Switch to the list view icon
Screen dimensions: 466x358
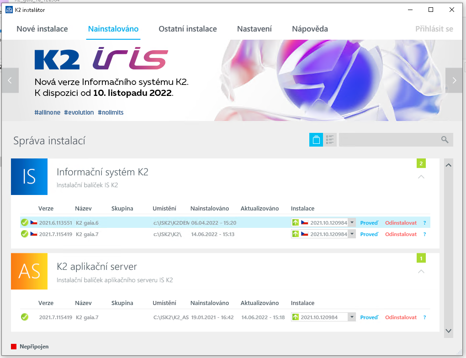[x=330, y=140]
